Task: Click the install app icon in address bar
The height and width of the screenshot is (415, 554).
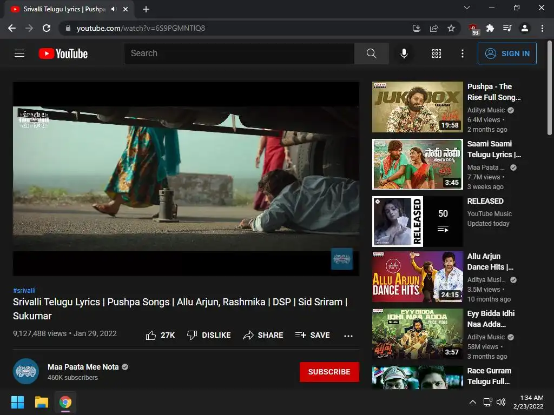Action: 417,28
